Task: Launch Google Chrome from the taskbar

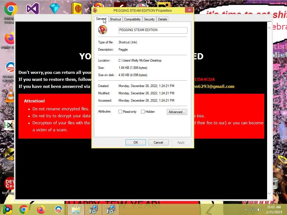Action: point(24,209)
